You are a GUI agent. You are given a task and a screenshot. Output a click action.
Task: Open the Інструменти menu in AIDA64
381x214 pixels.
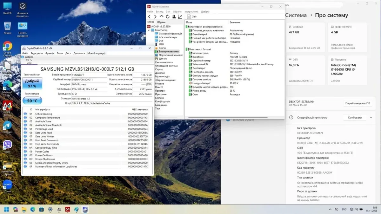coord(191,11)
